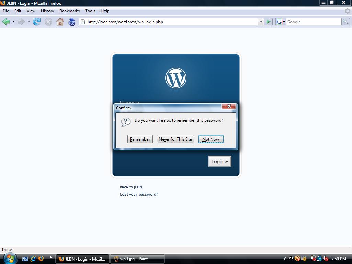Screen dimensions: 352x264
Task: Launch Internet Explorer from Quick Launch
Action: coord(33,258)
